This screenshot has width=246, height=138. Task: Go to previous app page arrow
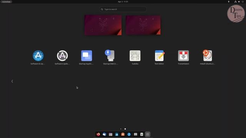(x=12, y=81)
